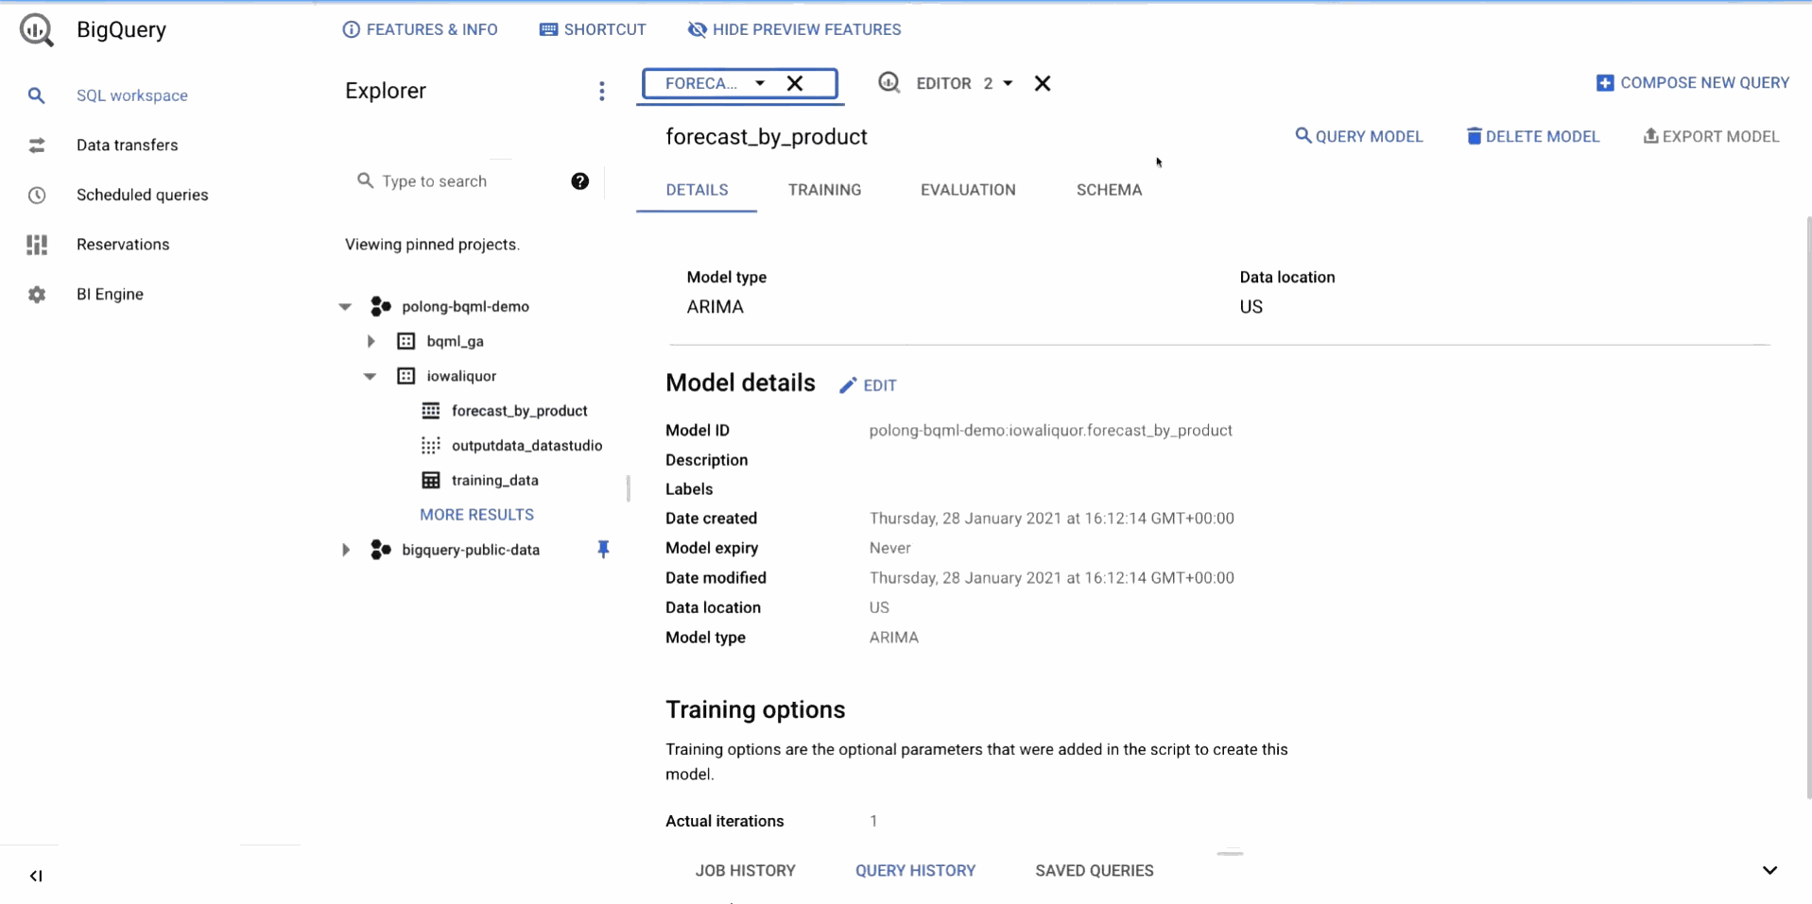The image size is (1812, 904).
Task: Click the Reservations icon
Action: (x=36, y=244)
